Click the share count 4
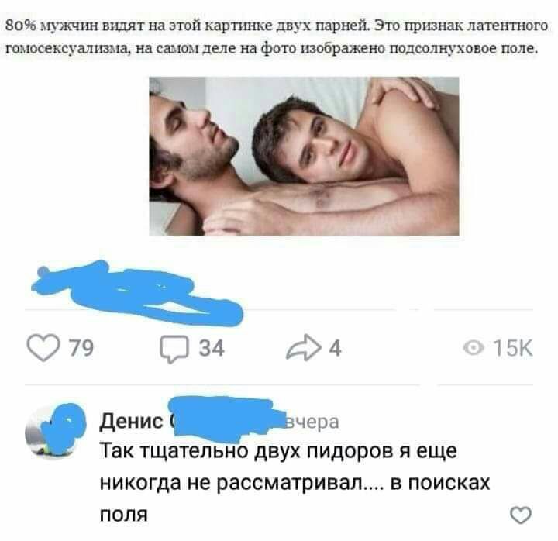 (335, 348)
